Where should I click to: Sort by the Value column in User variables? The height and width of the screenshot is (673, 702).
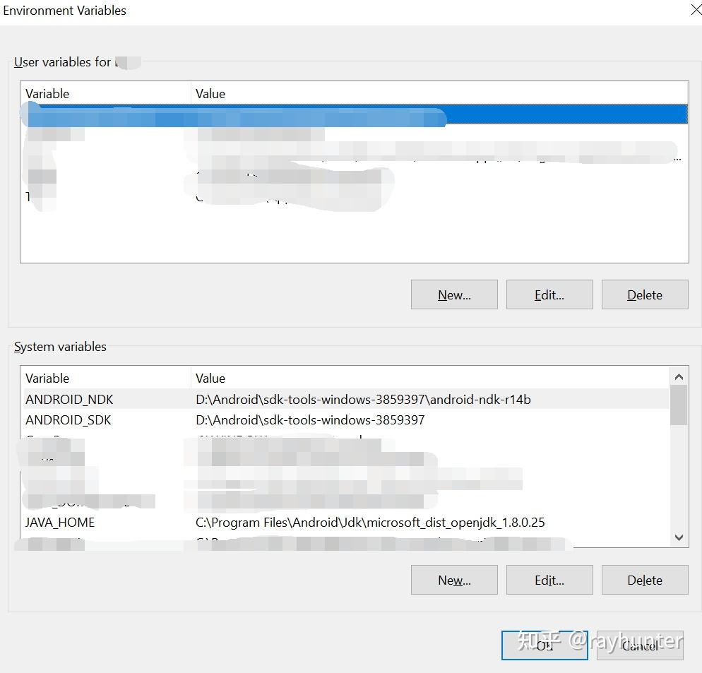coord(353,93)
